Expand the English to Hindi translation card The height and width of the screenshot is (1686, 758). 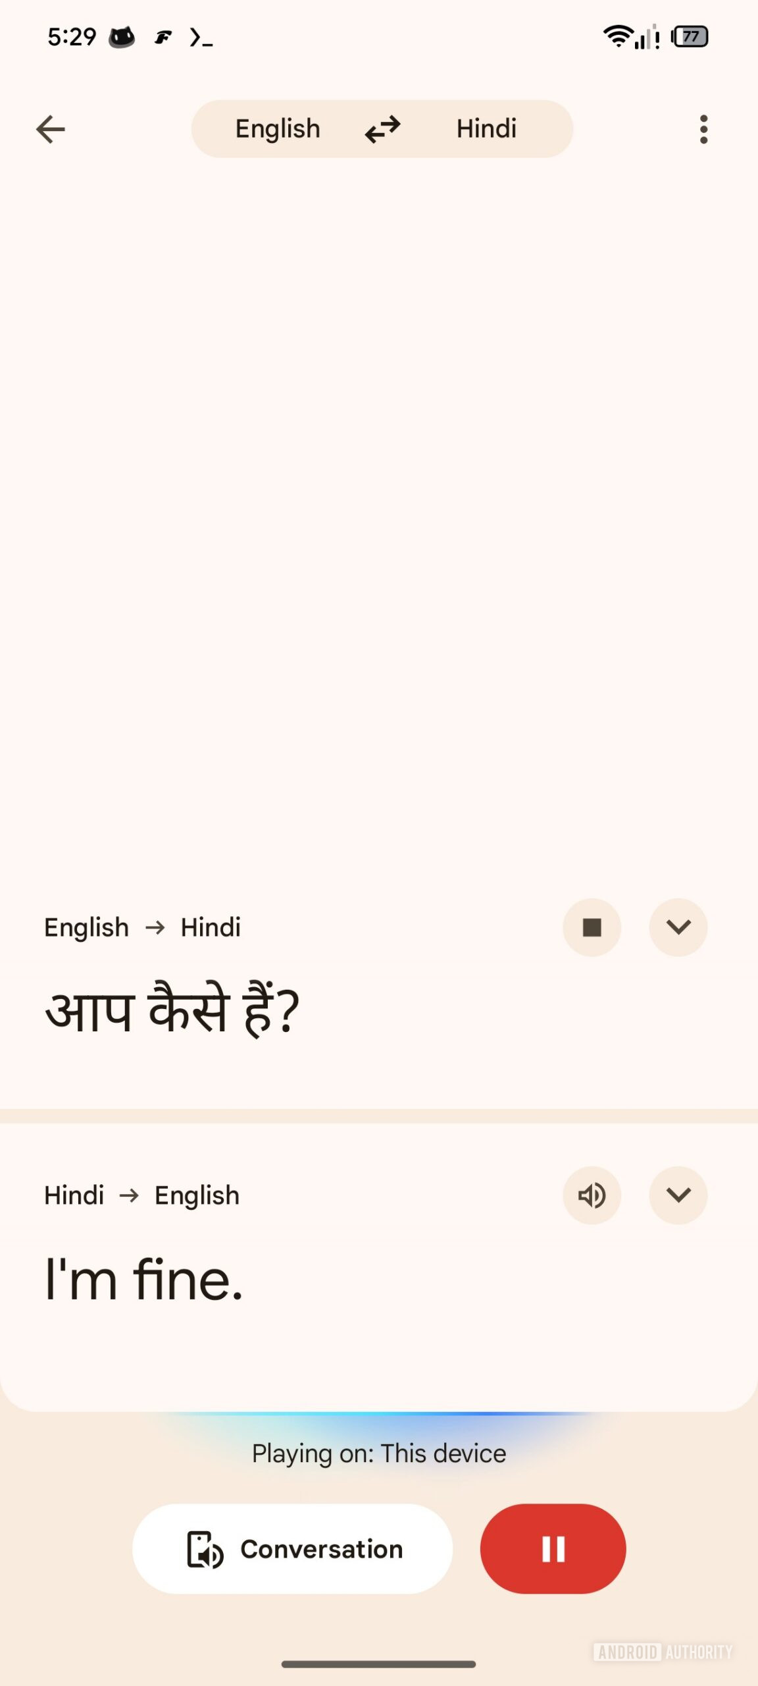[x=678, y=927]
